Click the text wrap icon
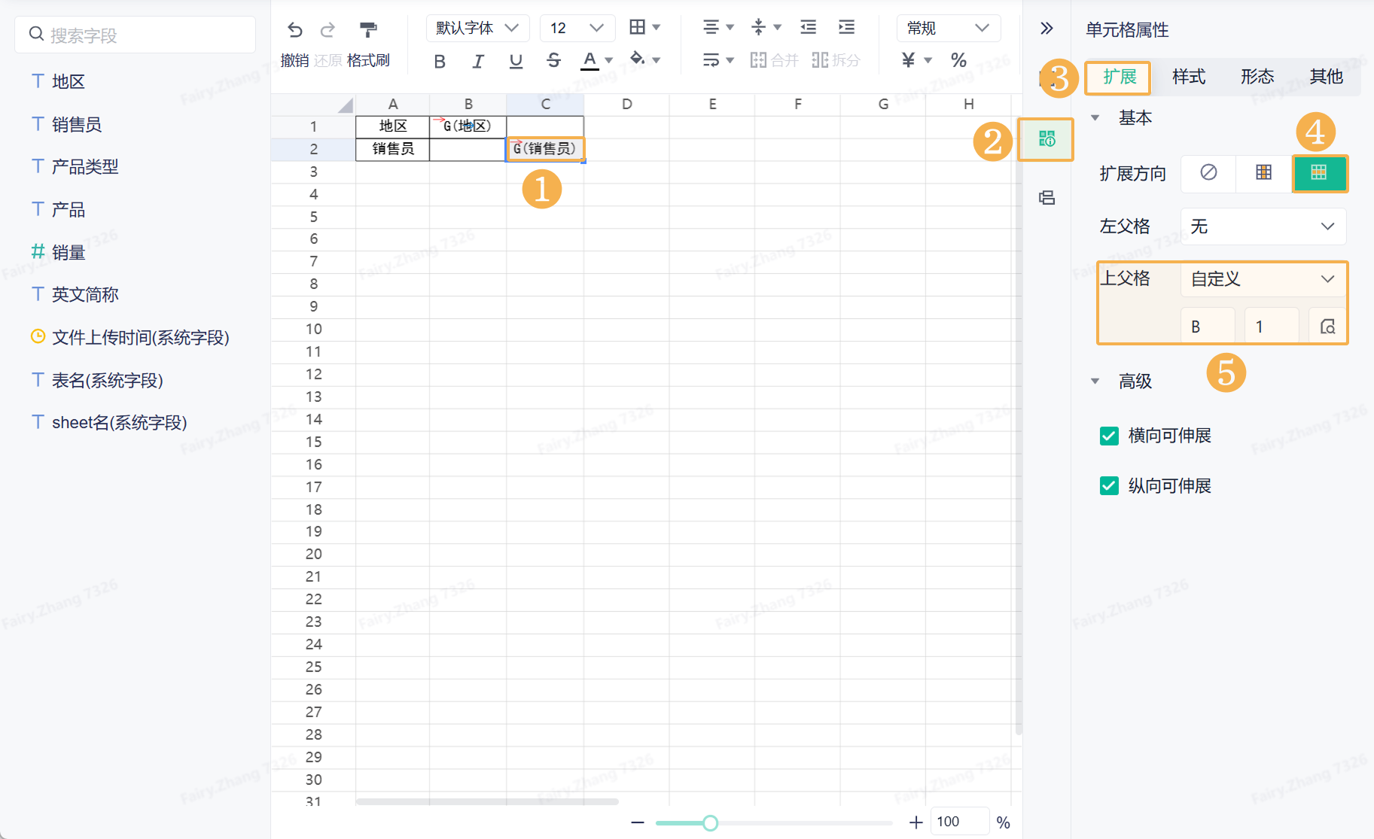This screenshot has width=1374, height=839. [x=711, y=59]
